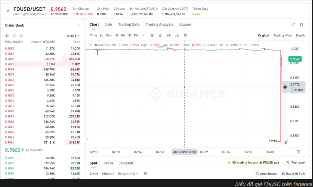
Task: Expand chart to fullscreen
Action: (x=293, y=25)
